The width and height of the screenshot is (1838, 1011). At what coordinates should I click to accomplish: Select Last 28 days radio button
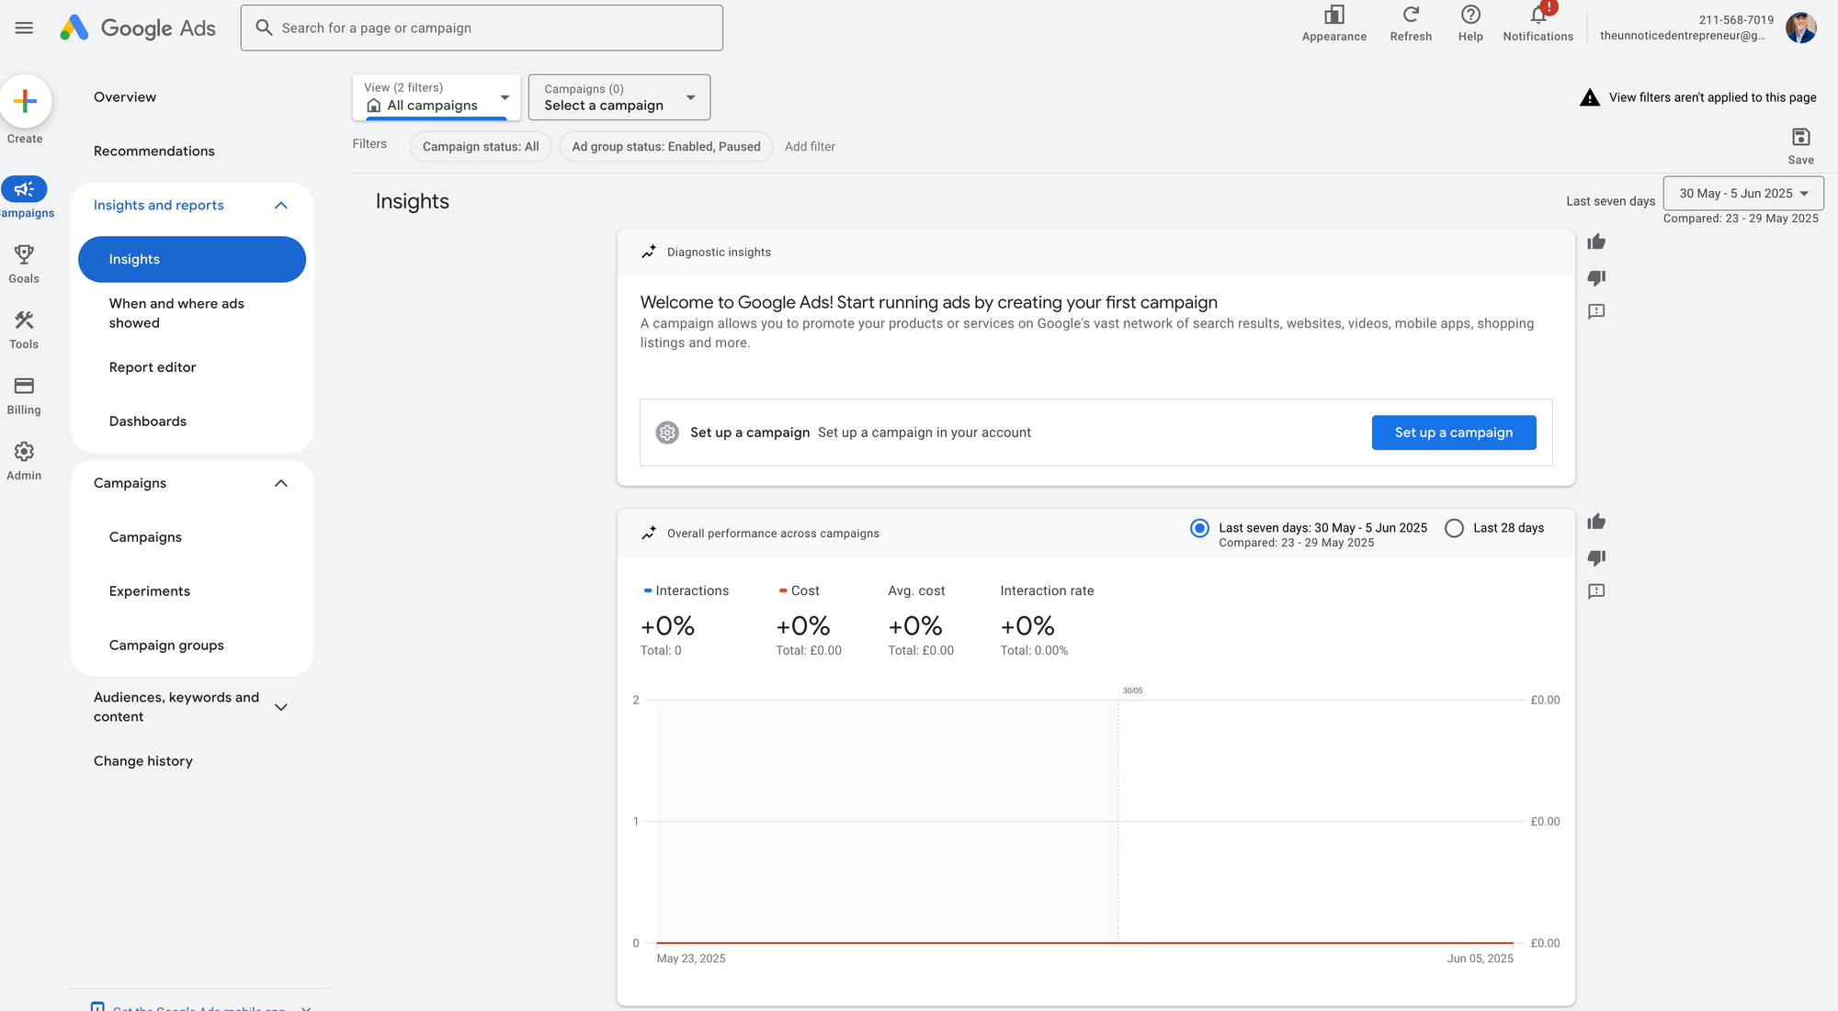pos(1454,528)
